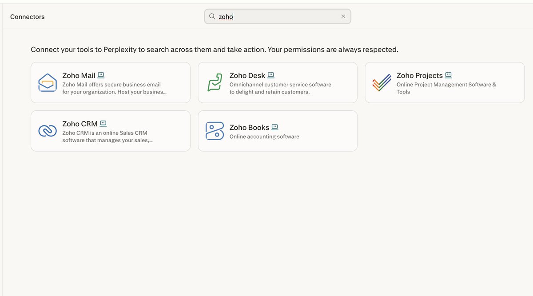Click the Zoho Projects checkmark logo
Screen dimensions: 533x296
tap(382, 83)
